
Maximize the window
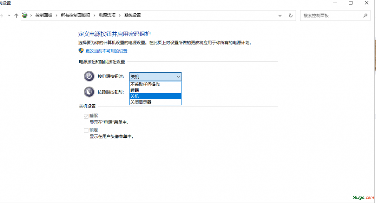pyautogui.click(x=351, y=3)
